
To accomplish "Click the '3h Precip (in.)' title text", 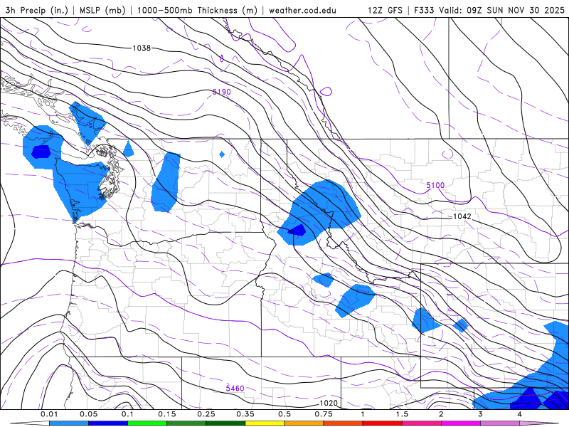I will click(x=37, y=11).
